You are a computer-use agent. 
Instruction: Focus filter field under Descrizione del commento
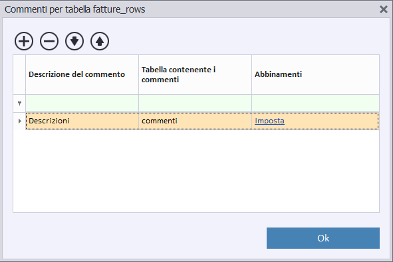point(82,103)
